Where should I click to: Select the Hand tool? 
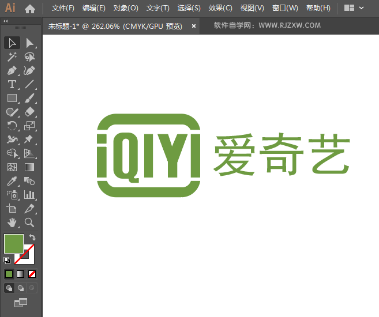(x=12, y=222)
